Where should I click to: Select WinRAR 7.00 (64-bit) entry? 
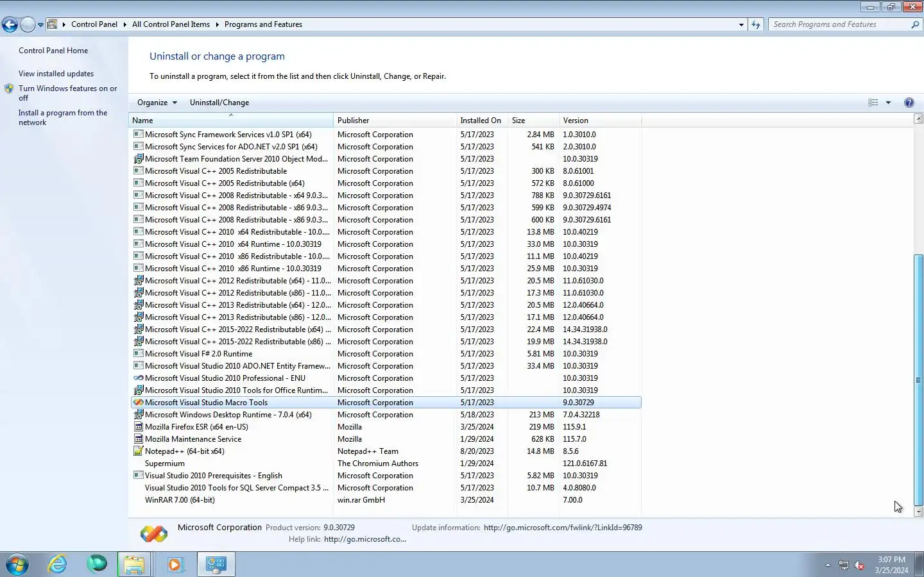click(x=386, y=500)
